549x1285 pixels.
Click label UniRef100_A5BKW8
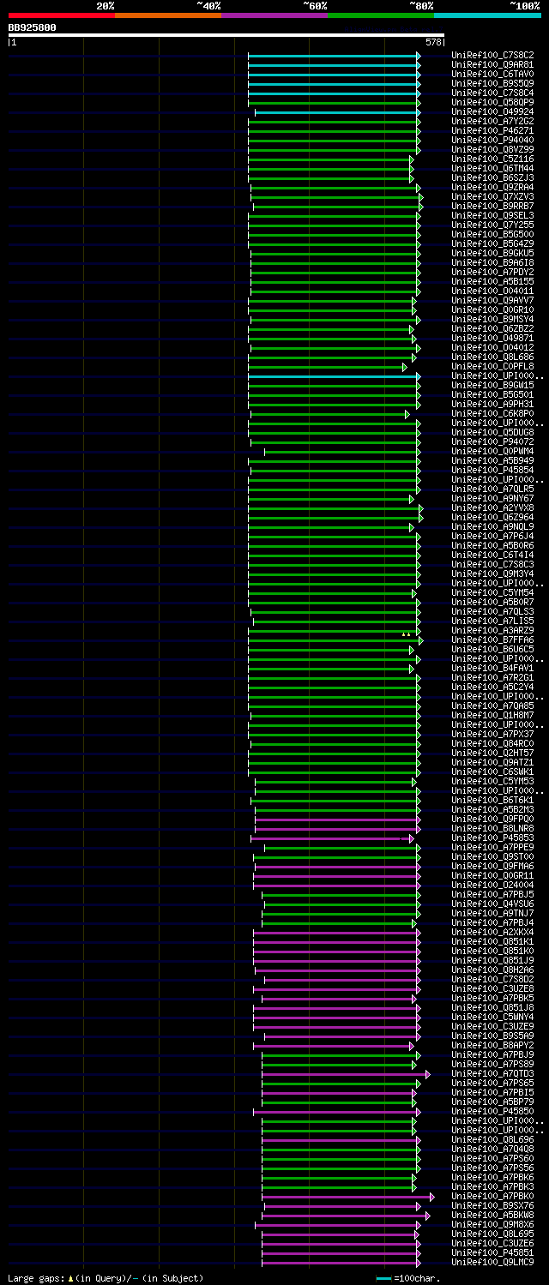point(492,1216)
